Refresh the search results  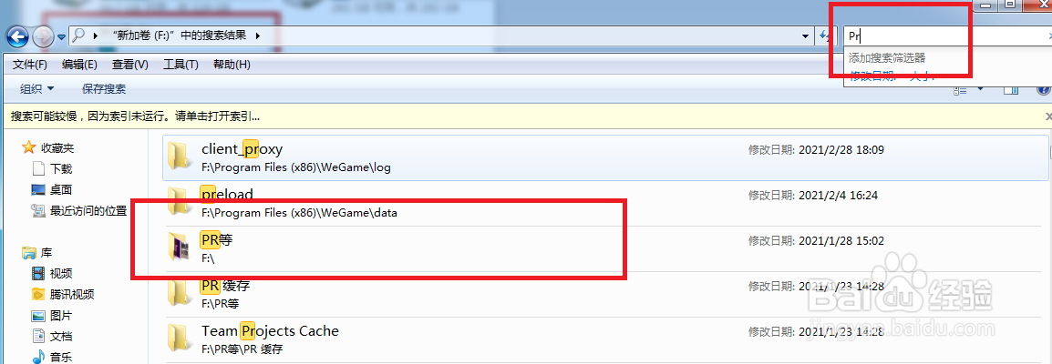pos(824,36)
